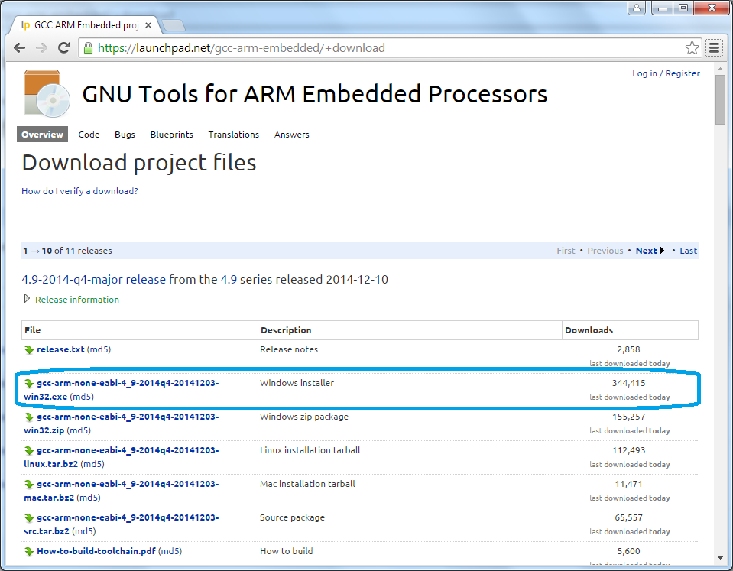Download the linux.tar.bz2 installation tarball
The image size is (733, 571).
coord(121,457)
